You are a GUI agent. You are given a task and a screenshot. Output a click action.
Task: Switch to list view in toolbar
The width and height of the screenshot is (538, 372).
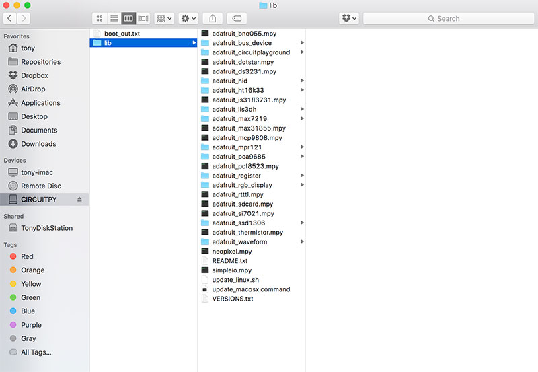114,18
